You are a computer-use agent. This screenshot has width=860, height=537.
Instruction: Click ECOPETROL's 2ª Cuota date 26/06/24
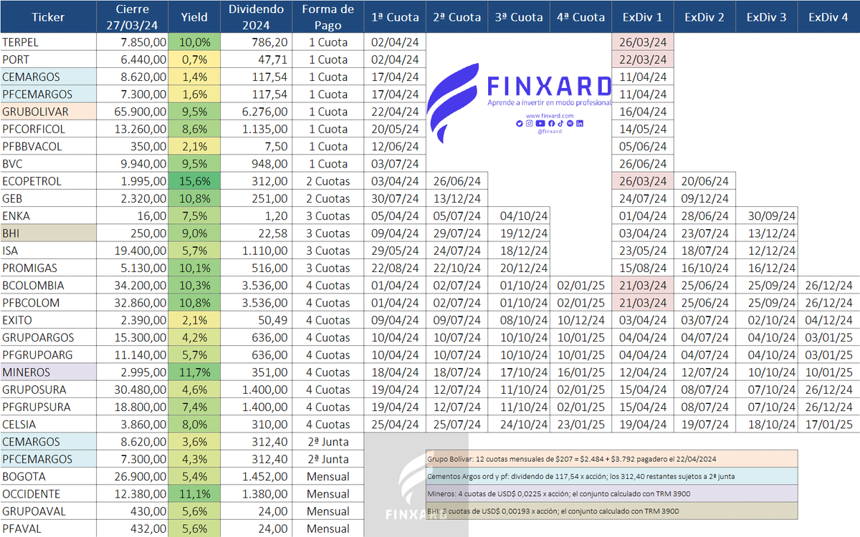457,181
